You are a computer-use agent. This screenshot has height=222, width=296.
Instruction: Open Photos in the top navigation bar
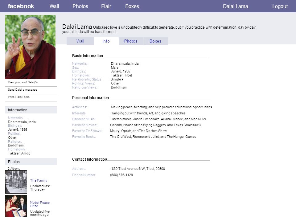tap(80, 6)
